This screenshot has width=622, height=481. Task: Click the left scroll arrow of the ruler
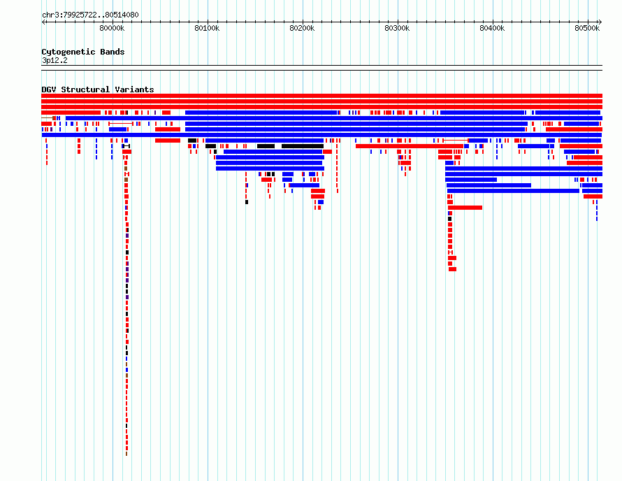pos(43,22)
